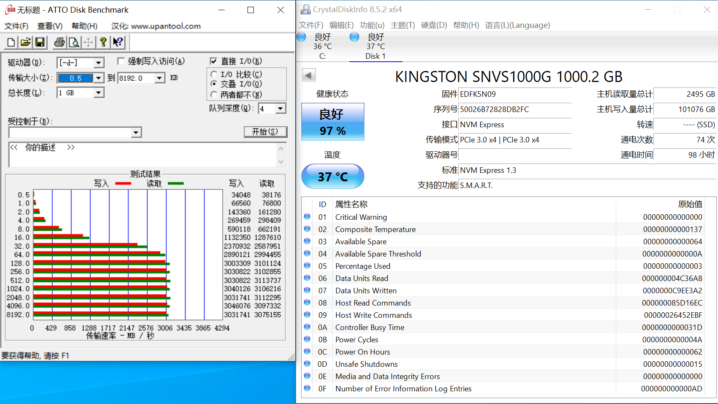Click the yellow Help question mark icon
This screenshot has width=718, height=404.
click(x=103, y=42)
